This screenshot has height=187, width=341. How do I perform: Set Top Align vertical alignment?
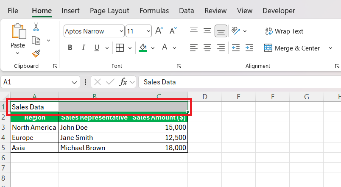[x=193, y=30]
